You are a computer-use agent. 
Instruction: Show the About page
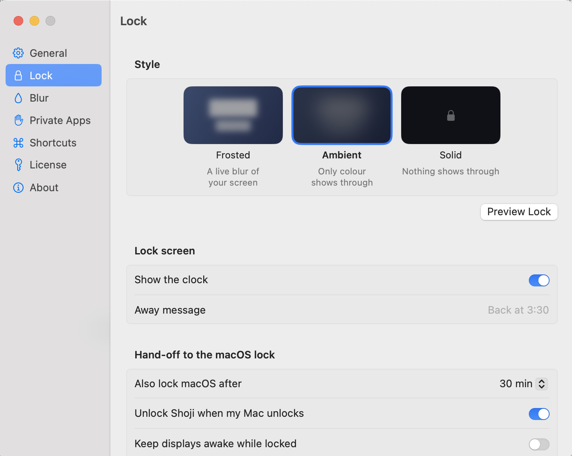point(54,188)
